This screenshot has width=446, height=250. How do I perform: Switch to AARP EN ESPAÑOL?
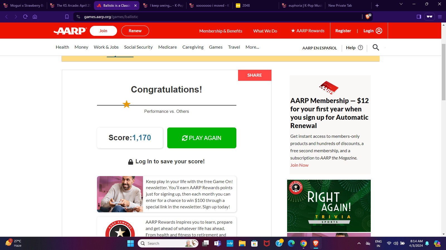click(x=320, y=48)
